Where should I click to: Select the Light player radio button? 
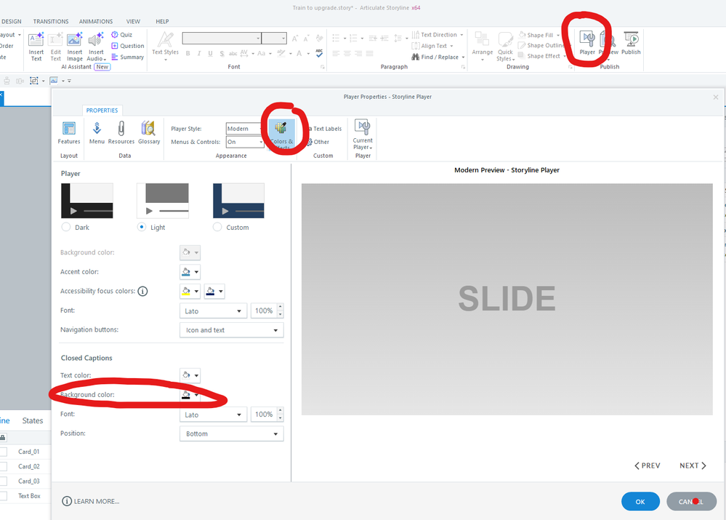click(x=142, y=228)
